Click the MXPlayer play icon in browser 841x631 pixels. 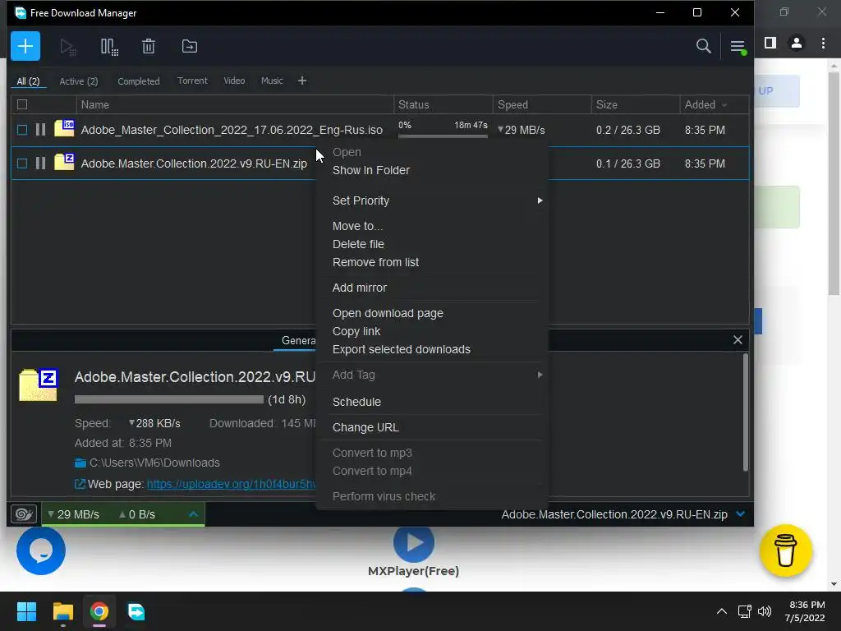click(x=414, y=542)
